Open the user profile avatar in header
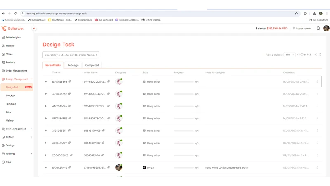 point(326,28)
